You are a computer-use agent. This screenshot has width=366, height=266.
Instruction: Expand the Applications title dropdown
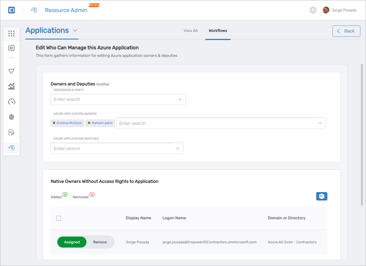(75, 31)
